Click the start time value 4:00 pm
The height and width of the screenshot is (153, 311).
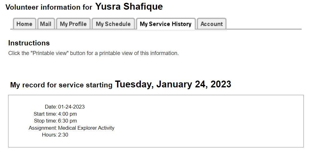pyautogui.click(x=67, y=114)
